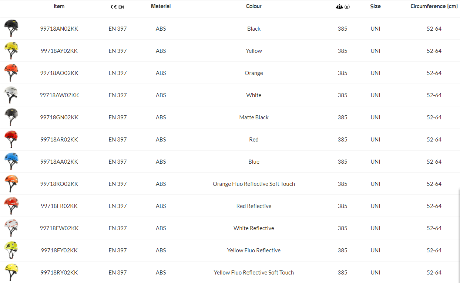
Task: Select the matte black helmet thumbnail
Action: point(11,117)
